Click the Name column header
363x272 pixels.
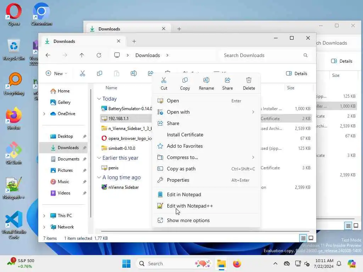(x=111, y=88)
